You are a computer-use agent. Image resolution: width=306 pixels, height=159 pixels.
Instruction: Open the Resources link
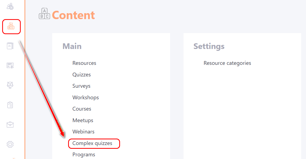[x=84, y=63]
